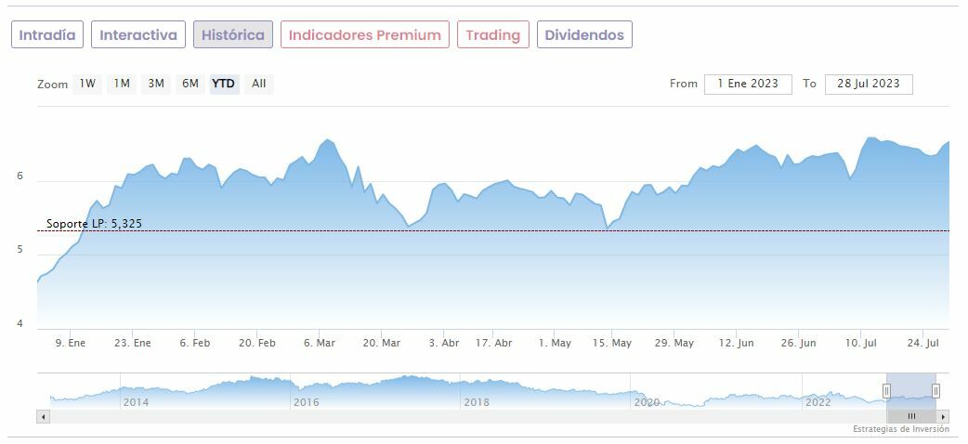Select the Histórica tab

tap(233, 35)
